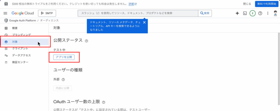Open the user account avatar
280x111 pixels.
(275, 13)
